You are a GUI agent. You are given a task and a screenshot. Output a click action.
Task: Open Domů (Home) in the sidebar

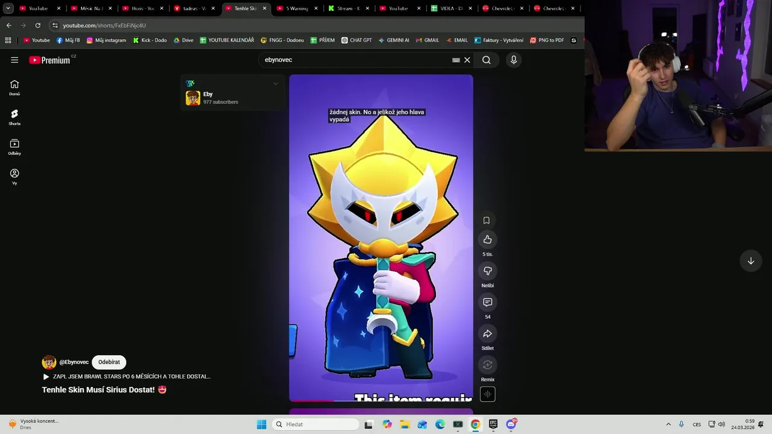point(14,87)
